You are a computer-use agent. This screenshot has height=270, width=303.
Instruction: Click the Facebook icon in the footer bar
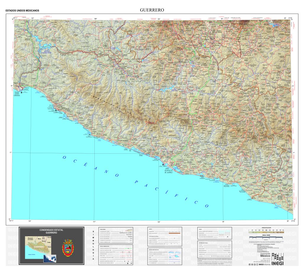point(250,265)
